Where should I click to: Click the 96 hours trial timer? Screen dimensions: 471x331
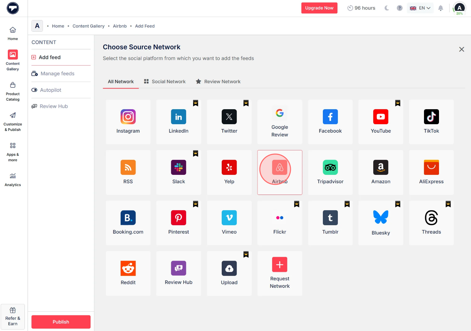pyautogui.click(x=361, y=8)
